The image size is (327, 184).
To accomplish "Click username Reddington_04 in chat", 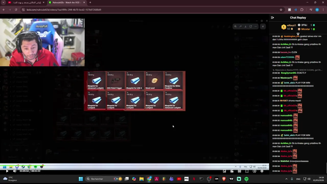I will [x=291, y=36].
